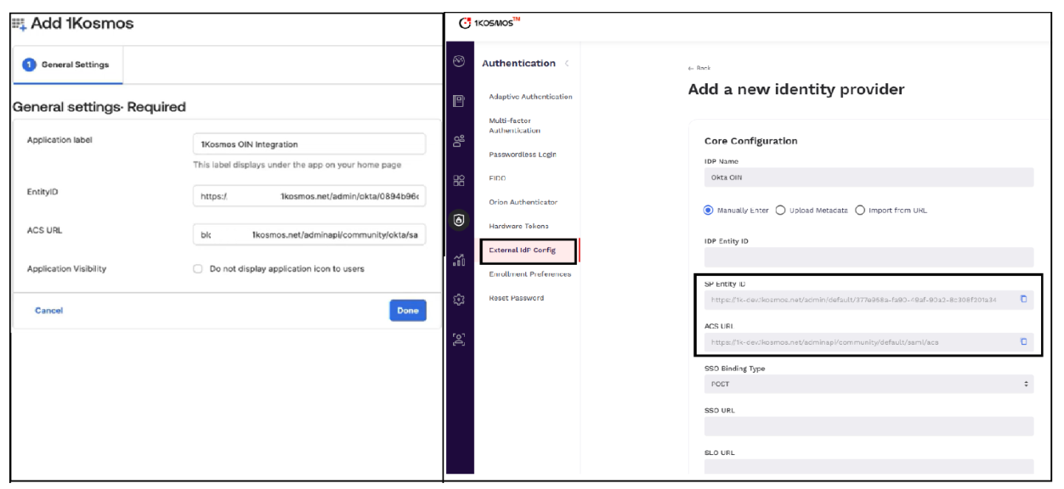Open the settings gear icon in sidebar
This screenshot has width=1064, height=489.
click(x=460, y=300)
